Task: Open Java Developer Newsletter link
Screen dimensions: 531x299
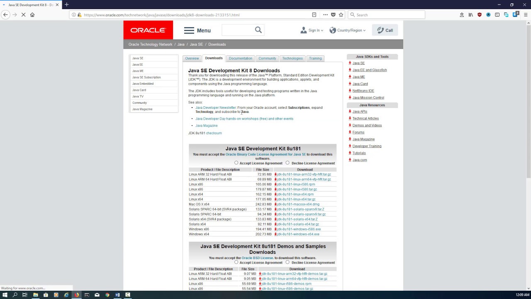Action: click(x=215, y=108)
